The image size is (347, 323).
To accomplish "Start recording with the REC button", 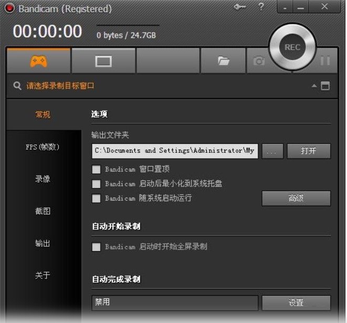I will pyautogui.click(x=292, y=47).
